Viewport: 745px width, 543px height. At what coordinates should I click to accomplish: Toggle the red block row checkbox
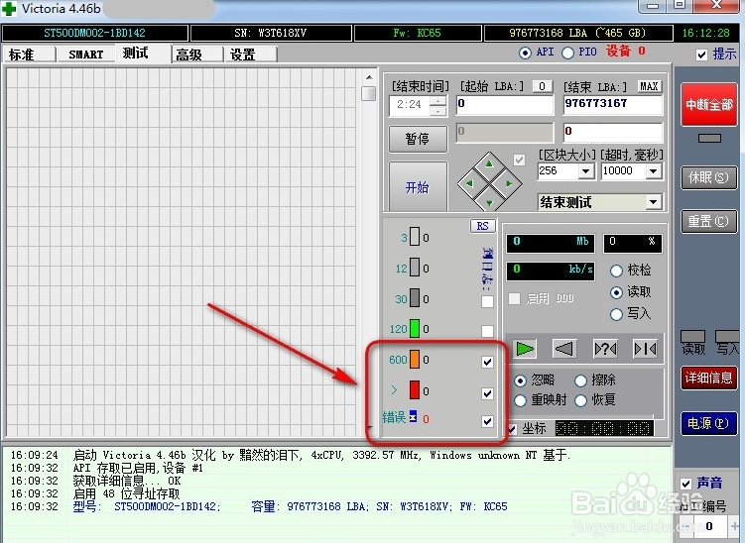[487, 393]
